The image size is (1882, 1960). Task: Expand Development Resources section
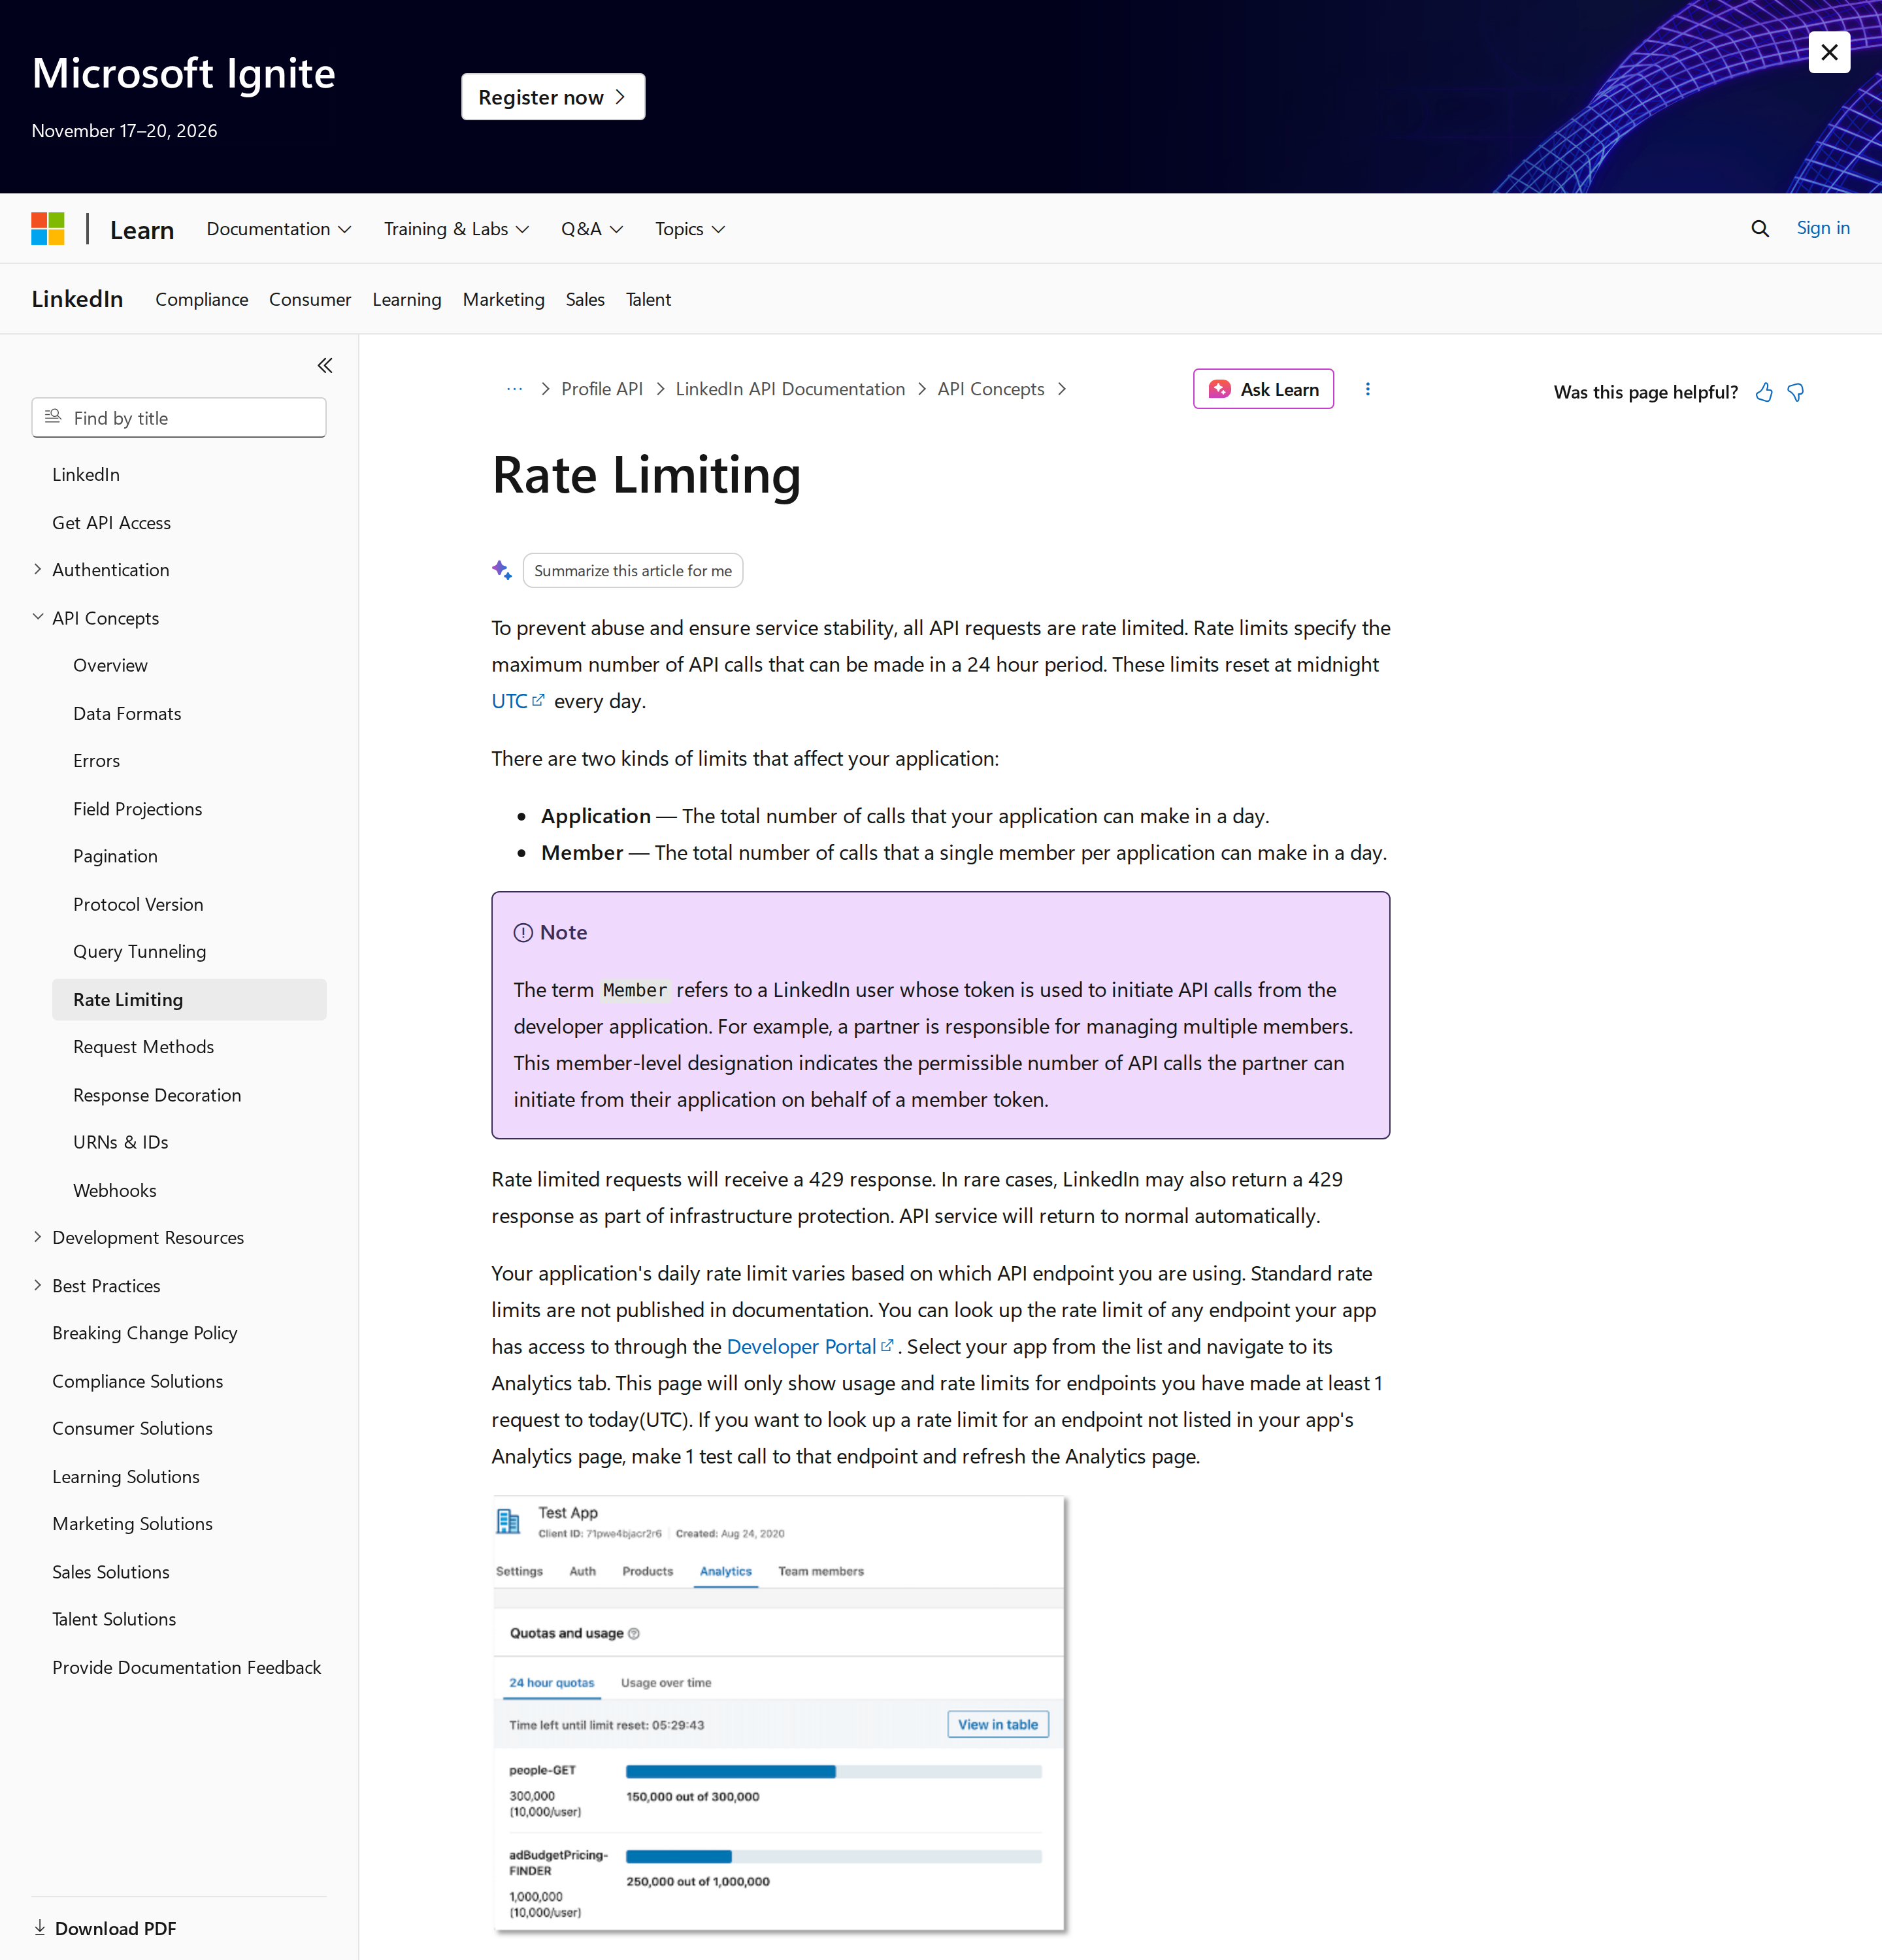pos(38,1237)
